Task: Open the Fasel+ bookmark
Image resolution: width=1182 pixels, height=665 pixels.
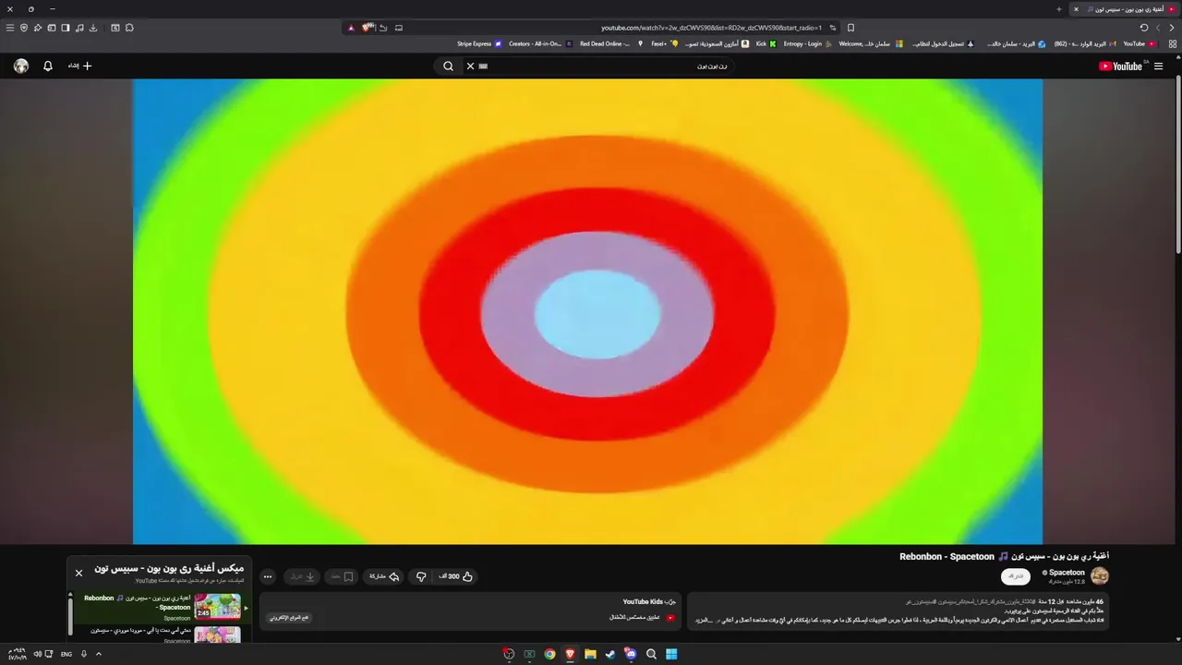Action: [x=665, y=43]
